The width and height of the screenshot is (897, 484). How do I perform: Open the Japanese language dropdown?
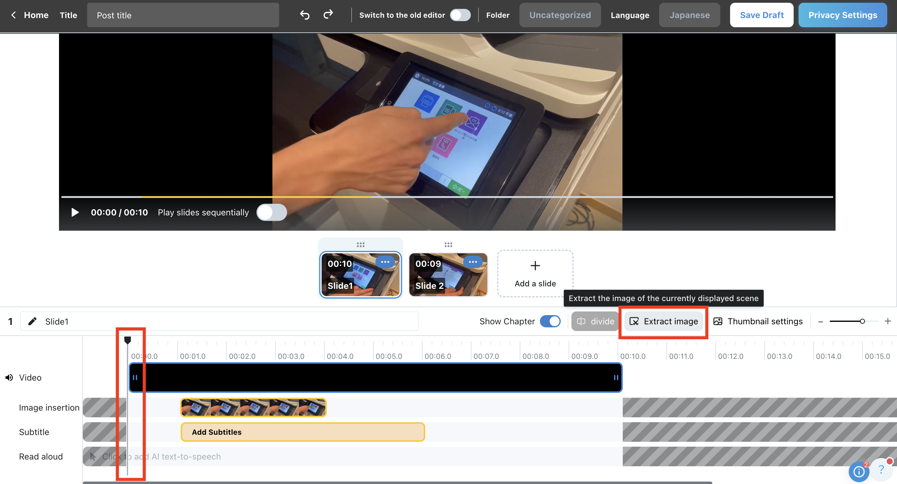tap(689, 15)
